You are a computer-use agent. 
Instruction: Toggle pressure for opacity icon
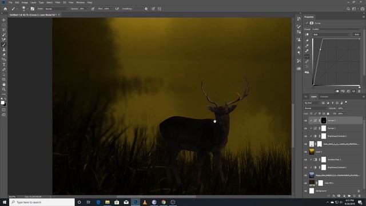[93, 9]
